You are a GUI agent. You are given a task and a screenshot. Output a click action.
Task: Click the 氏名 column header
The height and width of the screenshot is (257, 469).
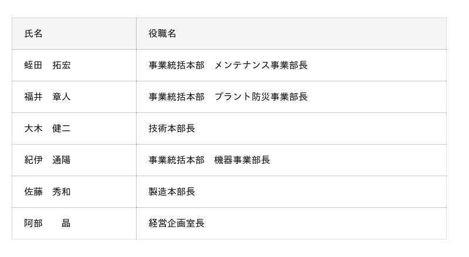(33, 34)
